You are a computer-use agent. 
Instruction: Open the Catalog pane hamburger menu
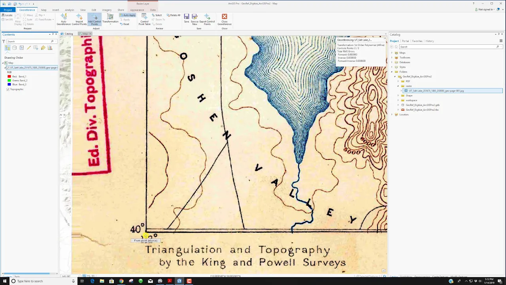pos(501,41)
